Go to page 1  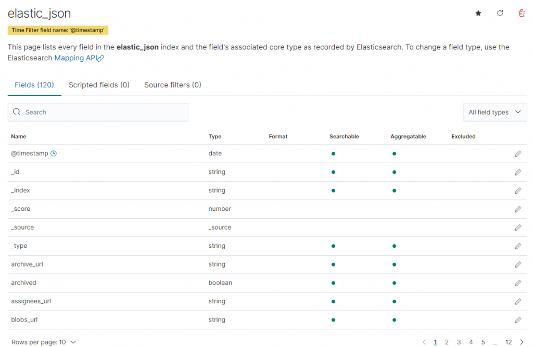[435, 342]
